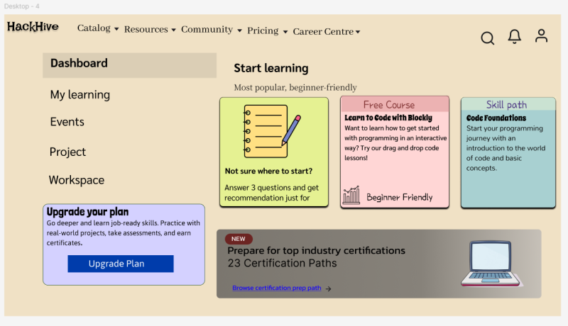
Task: Follow Browse certification prep path link
Action: point(277,288)
